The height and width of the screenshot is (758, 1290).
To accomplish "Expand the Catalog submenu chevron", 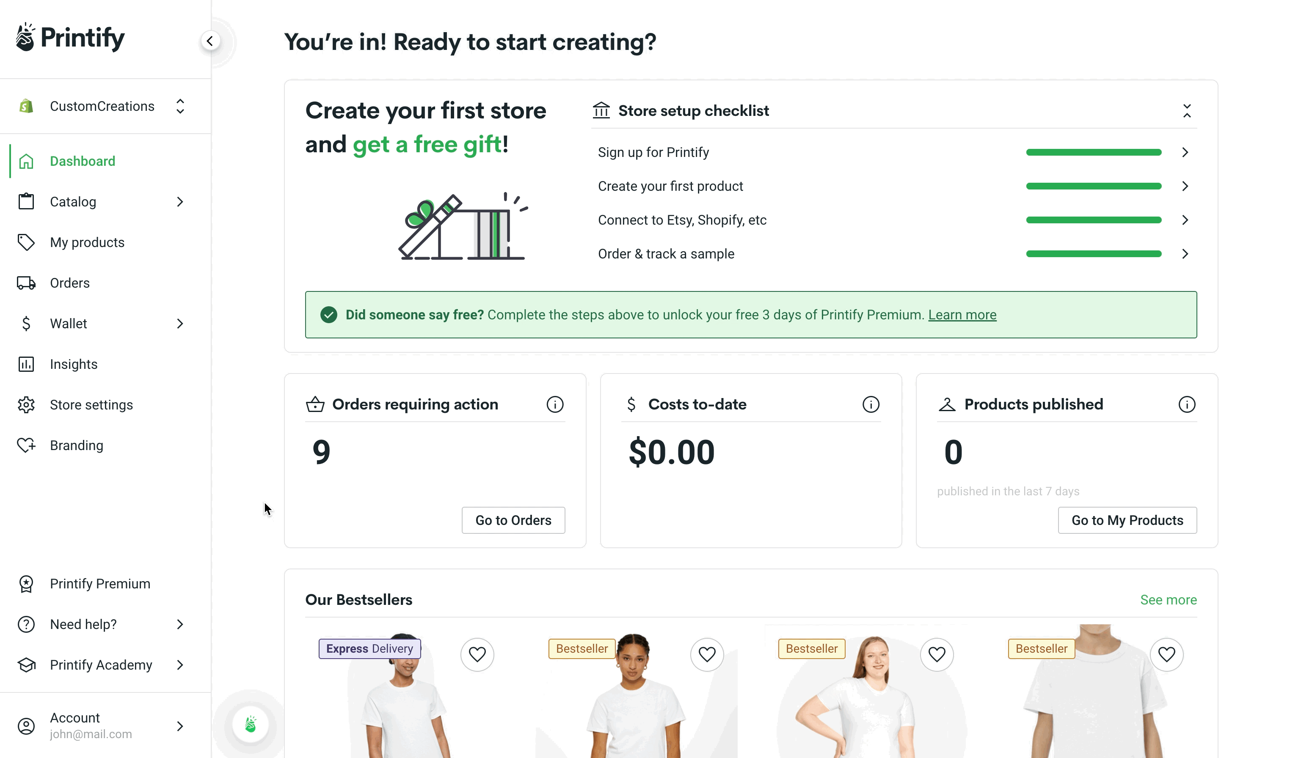I will [x=180, y=201].
